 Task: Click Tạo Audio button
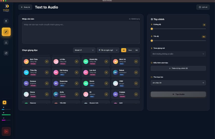(x=178, y=94)
